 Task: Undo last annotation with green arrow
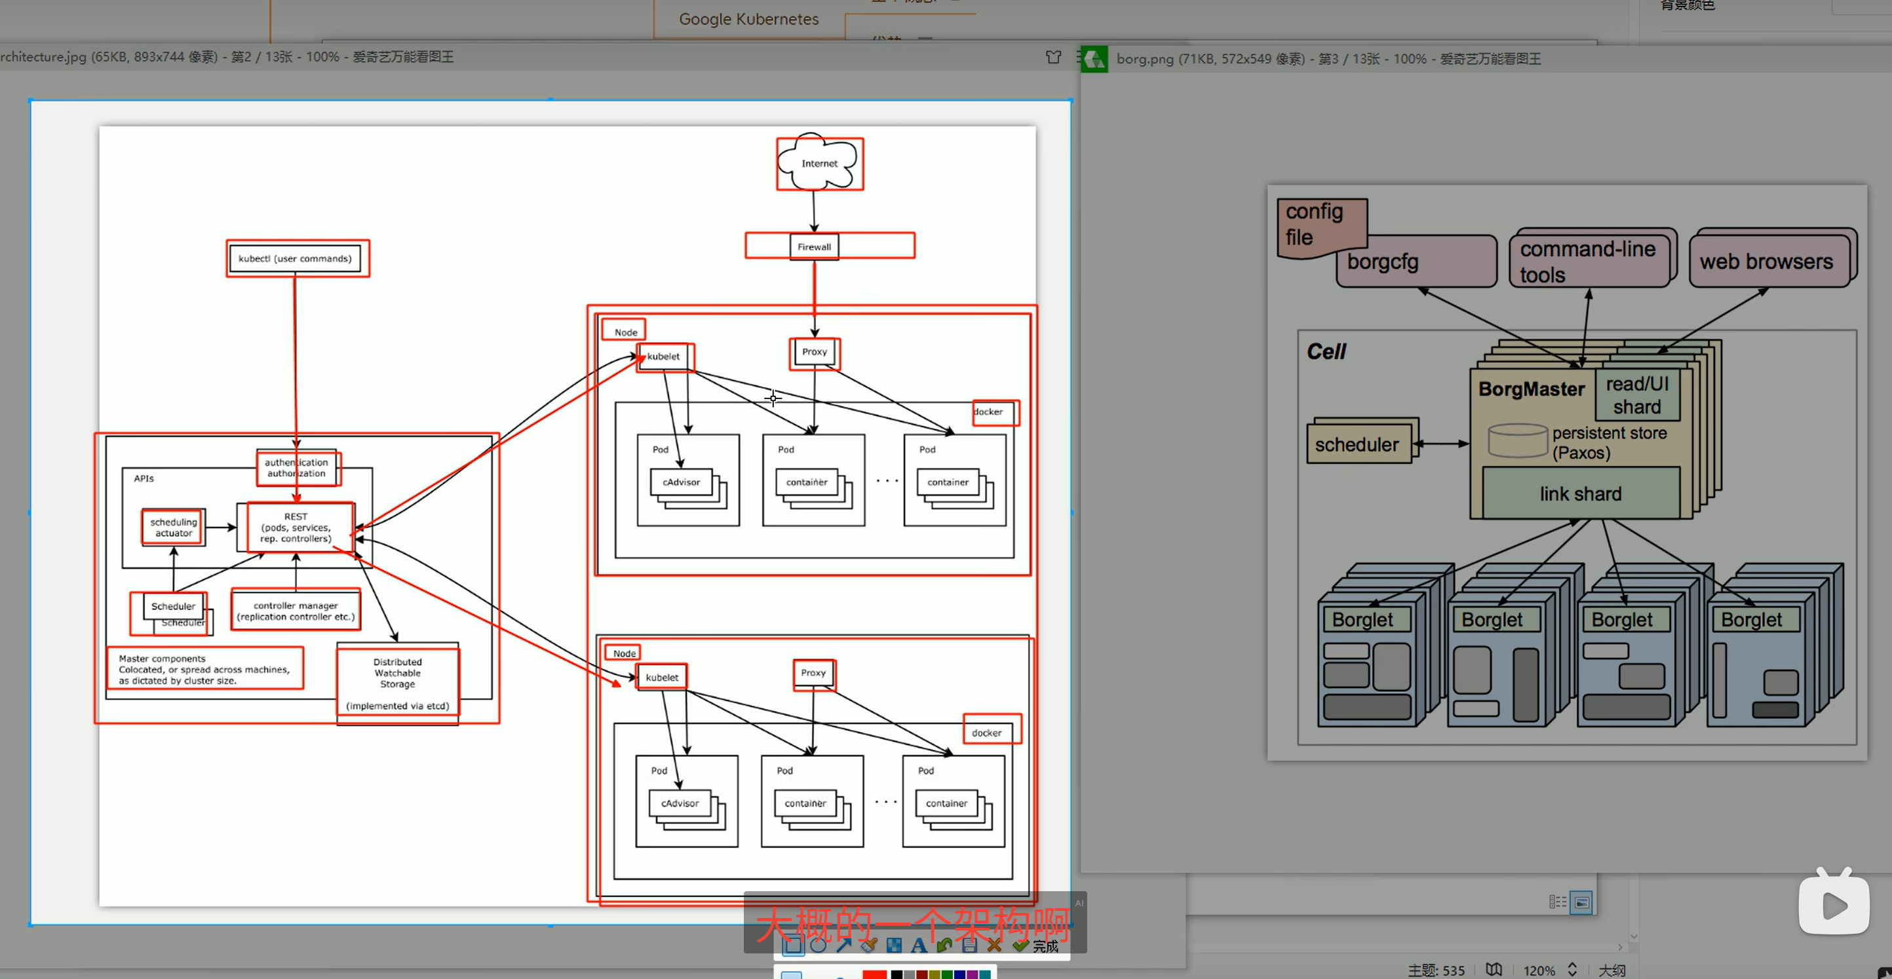click(944, 945)
